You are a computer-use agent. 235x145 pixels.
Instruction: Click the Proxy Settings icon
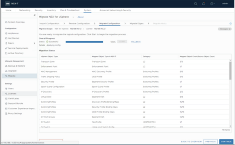point(6,113)
